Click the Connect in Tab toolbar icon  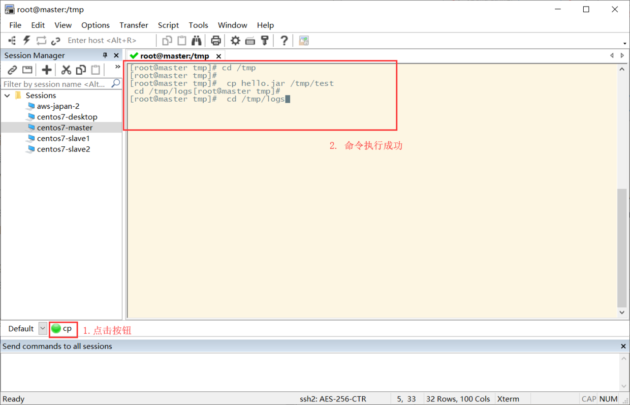[41, 41]
